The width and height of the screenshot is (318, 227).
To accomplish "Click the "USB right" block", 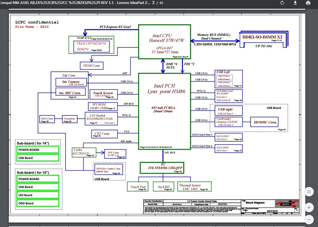I will (x=229, y=110).
